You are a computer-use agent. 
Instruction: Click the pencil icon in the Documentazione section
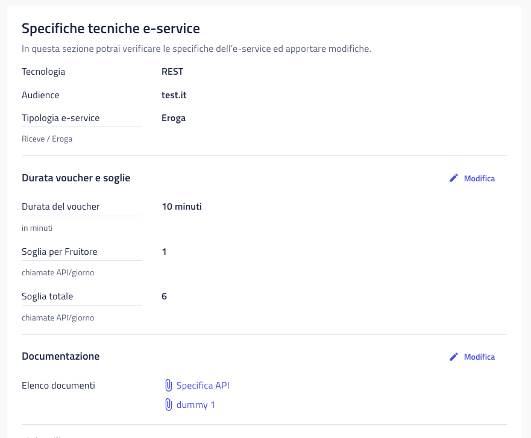tap(454, 357)
